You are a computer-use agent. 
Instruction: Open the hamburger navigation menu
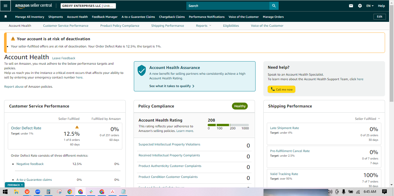pos(5,6)
